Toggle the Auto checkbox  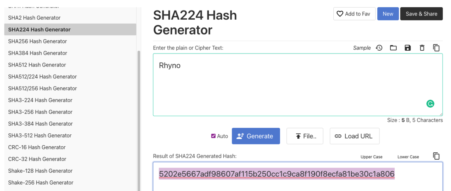[213, 136]
